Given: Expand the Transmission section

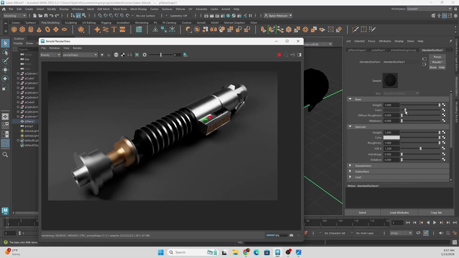Looking at the screenshot, I should click(350, 166).
